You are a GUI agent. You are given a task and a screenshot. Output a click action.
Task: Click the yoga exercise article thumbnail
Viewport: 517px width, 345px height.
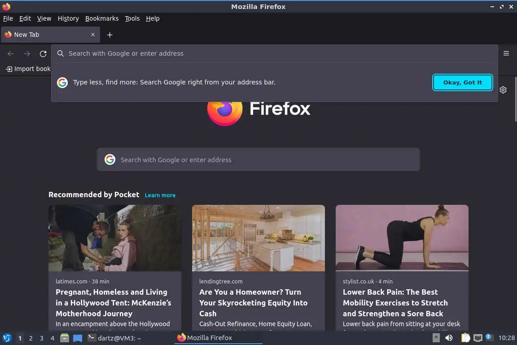(402, 238)
